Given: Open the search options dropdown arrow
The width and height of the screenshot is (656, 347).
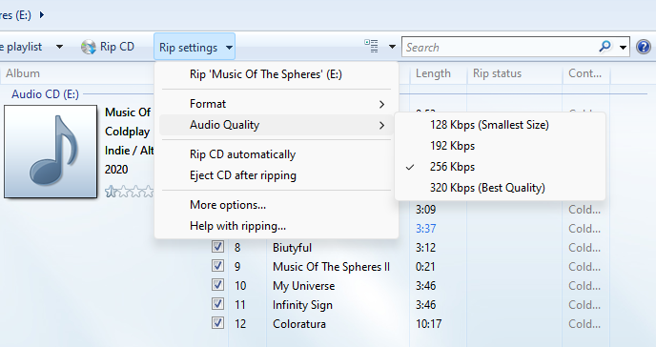Looking at the screenshot, I should (x=623, y=48).
